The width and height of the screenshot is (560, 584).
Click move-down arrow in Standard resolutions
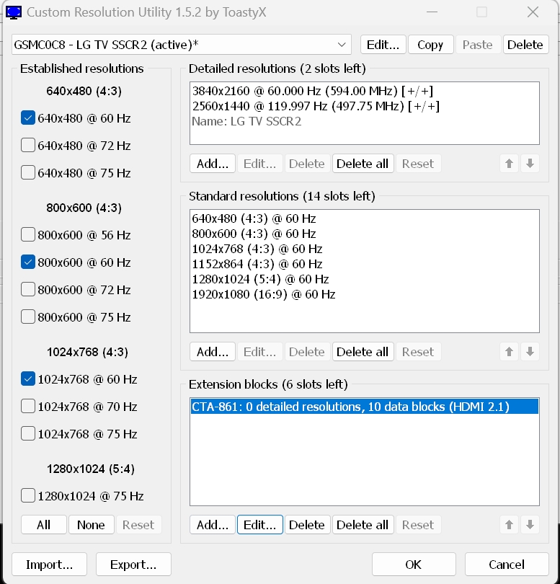point(530,352)
